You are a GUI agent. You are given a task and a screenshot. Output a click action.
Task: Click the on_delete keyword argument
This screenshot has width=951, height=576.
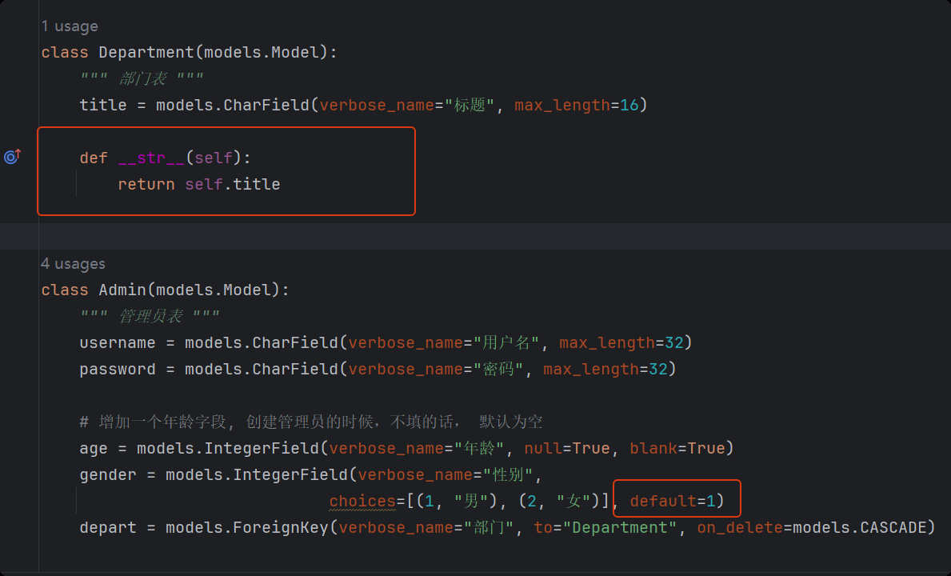(740, 527)
